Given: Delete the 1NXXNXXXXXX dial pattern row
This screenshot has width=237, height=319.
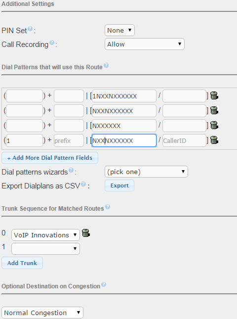Looking at the screenshot, I should pyautogui.click(x=214, y=95).
